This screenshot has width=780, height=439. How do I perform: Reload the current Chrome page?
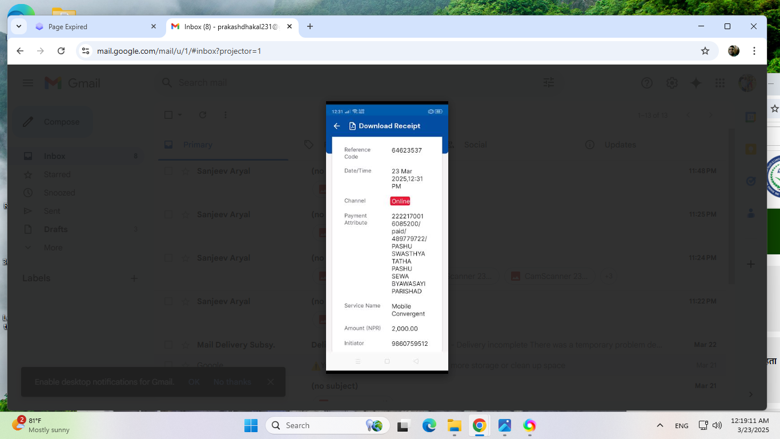click(61, 51)
